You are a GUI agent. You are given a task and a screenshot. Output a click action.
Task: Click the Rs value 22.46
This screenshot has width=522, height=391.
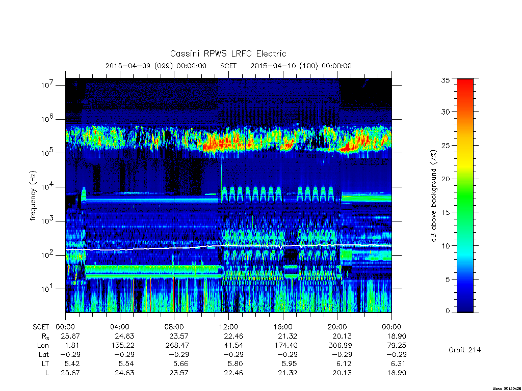coord(233,336)
